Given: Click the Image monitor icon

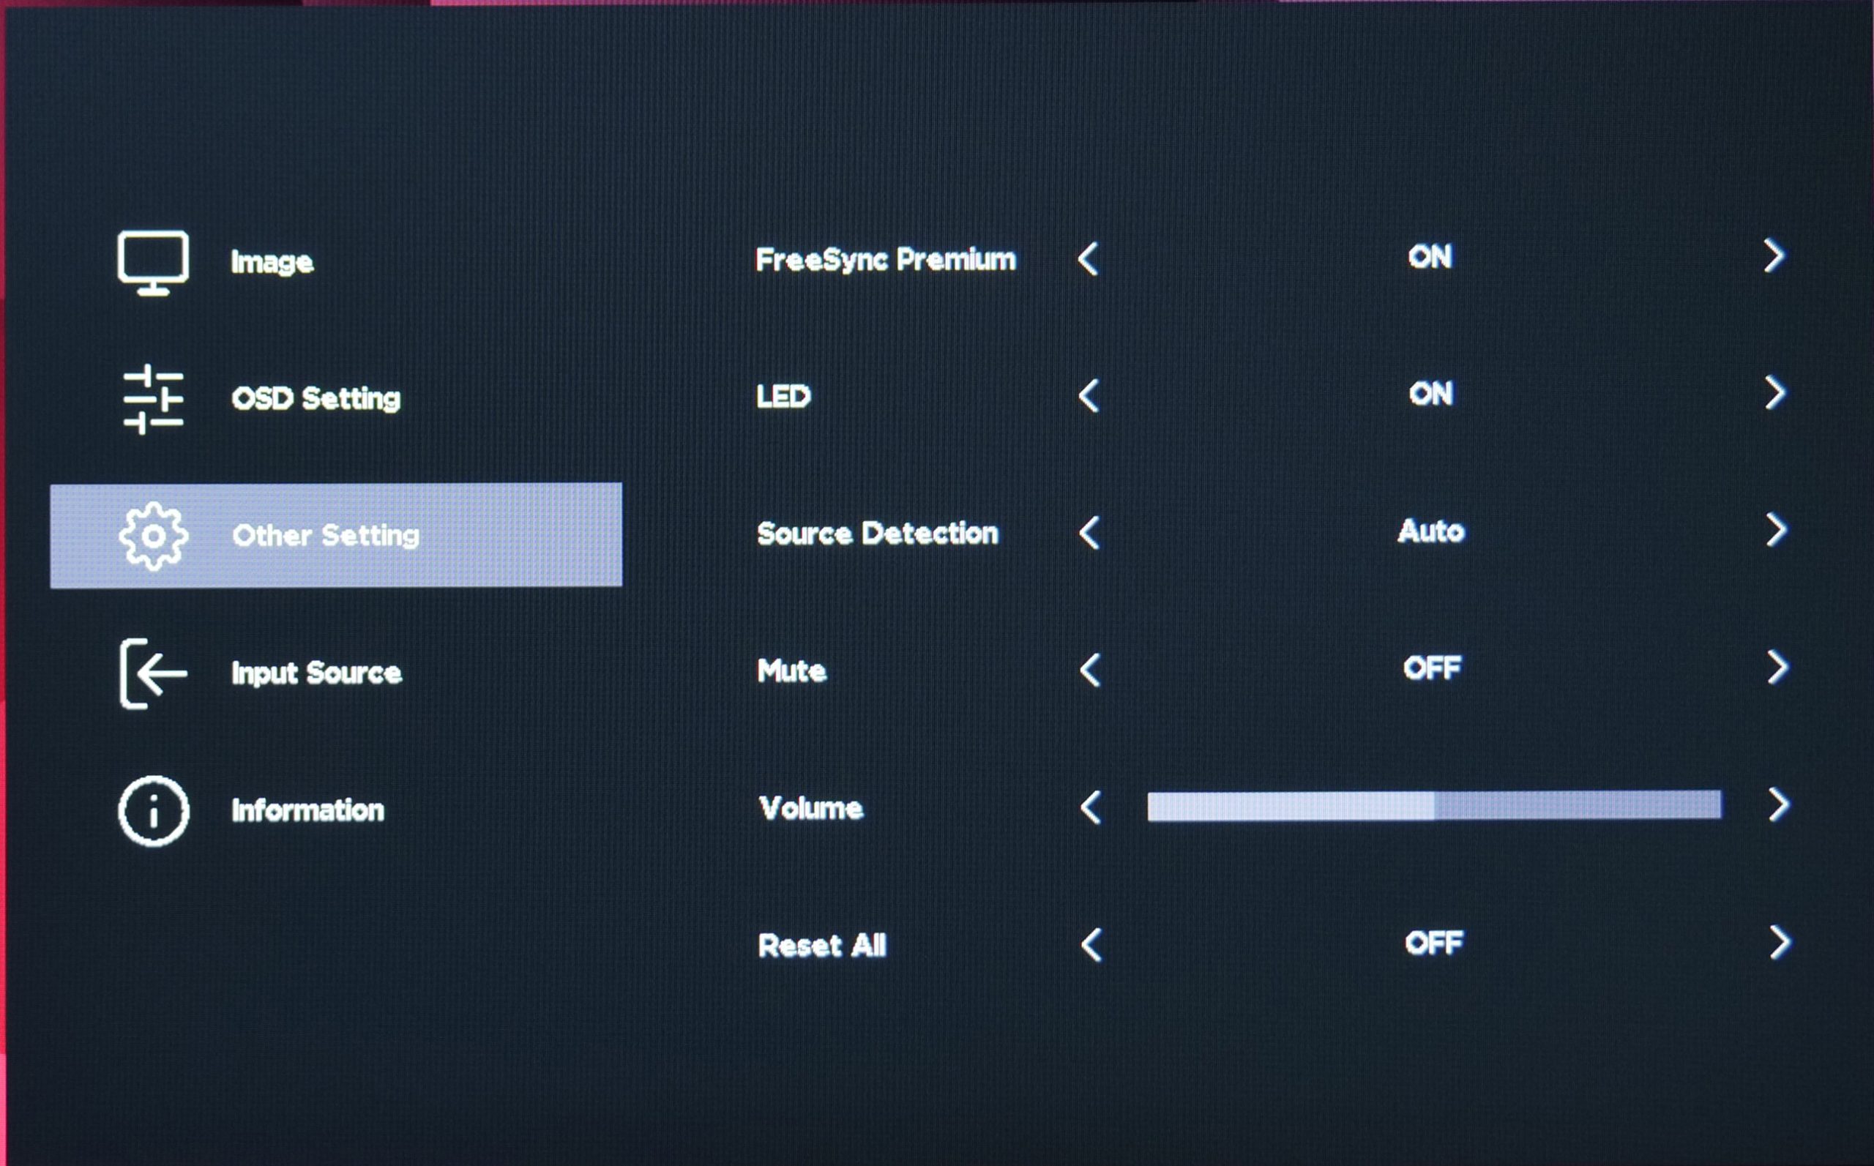Looking at the screenshot, I should 153,262.
